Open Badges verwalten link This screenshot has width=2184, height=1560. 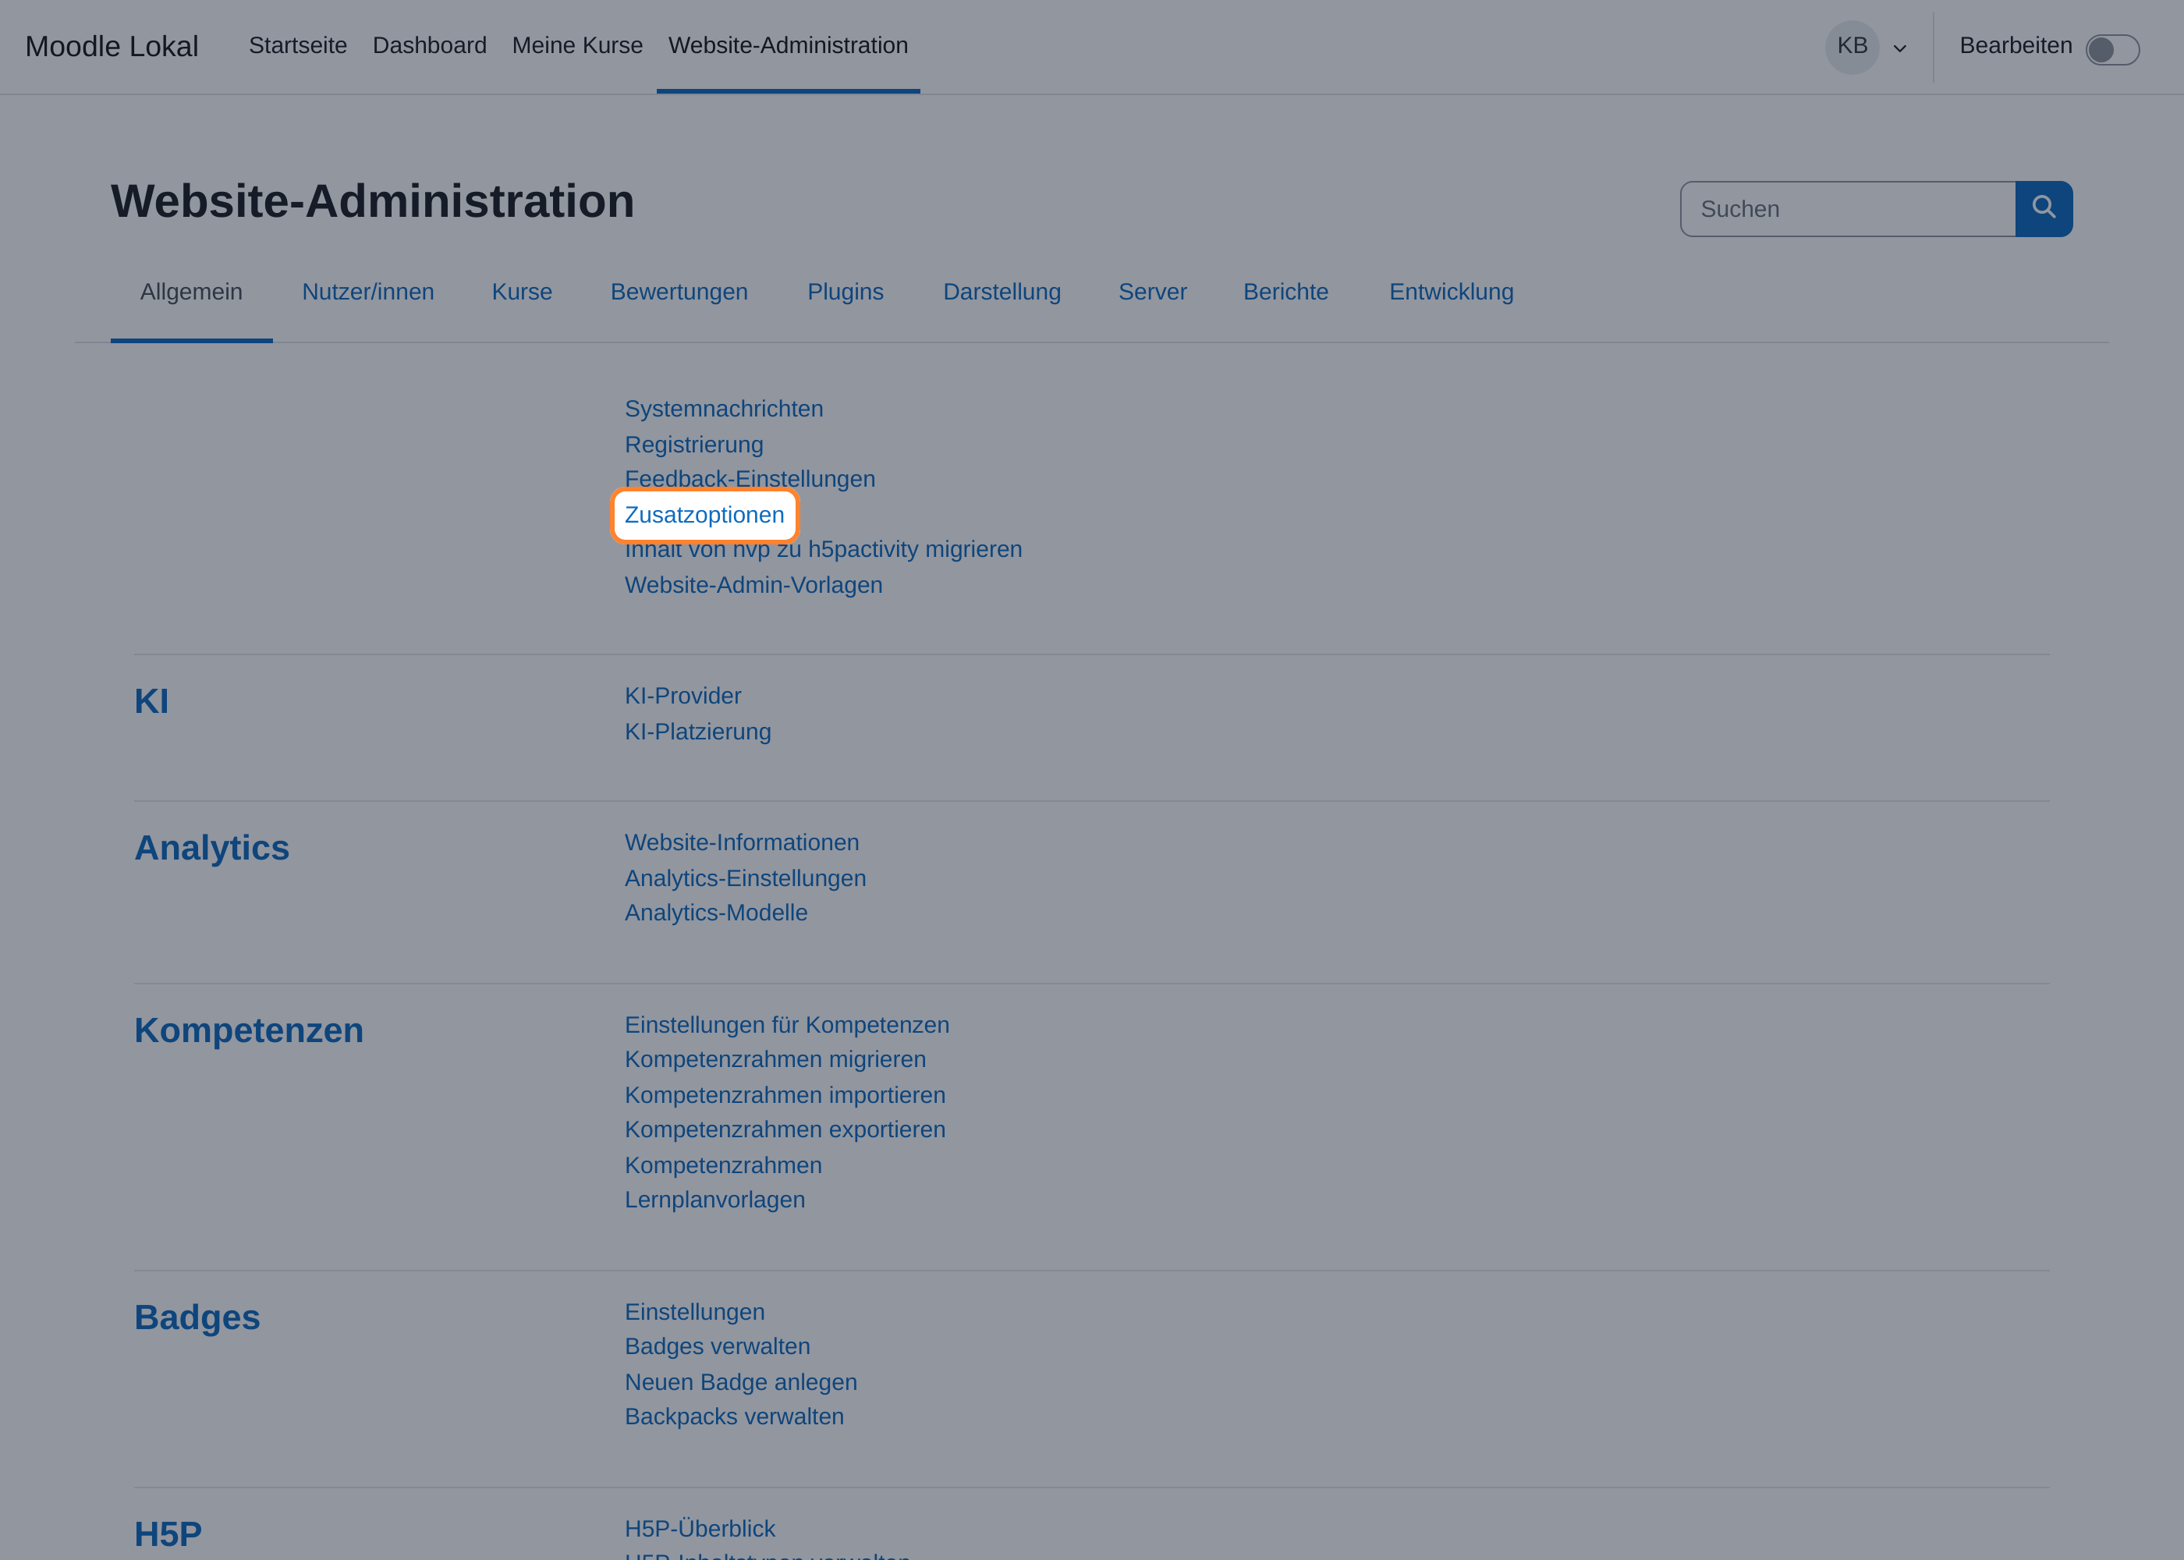tap(718, 1347)
